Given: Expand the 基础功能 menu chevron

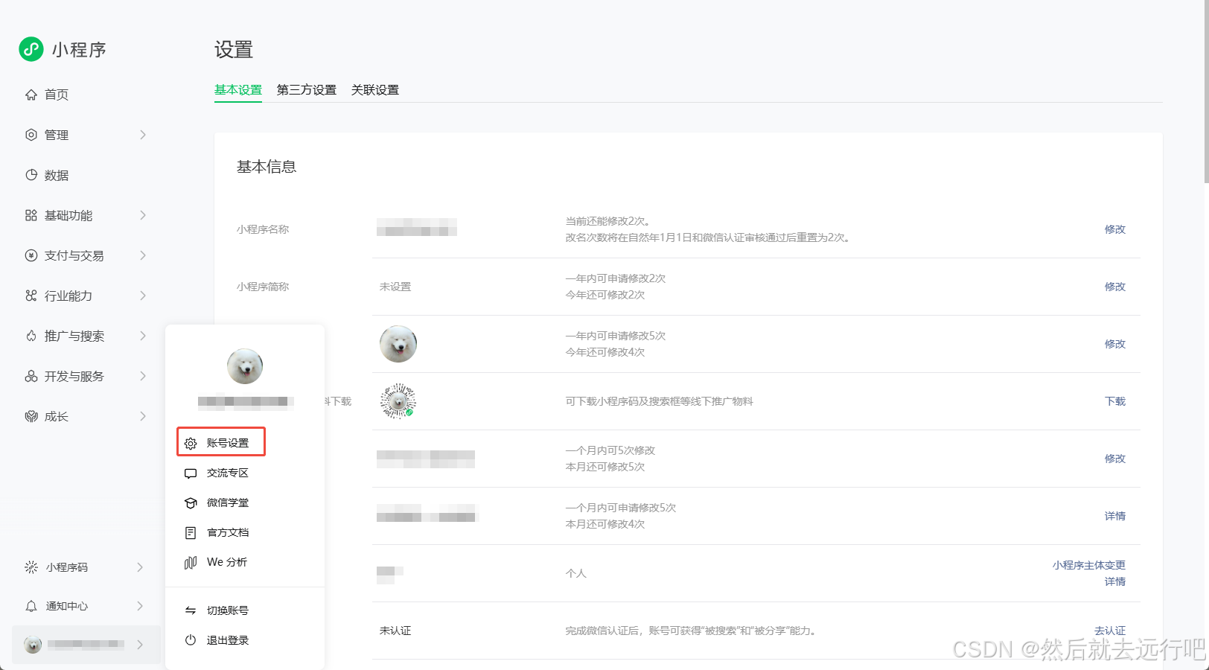Looking at the screenshot, I should click(143, 215).
